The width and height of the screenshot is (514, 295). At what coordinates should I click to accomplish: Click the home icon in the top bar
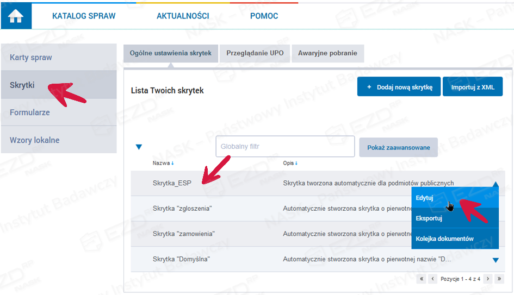[16, 16]
